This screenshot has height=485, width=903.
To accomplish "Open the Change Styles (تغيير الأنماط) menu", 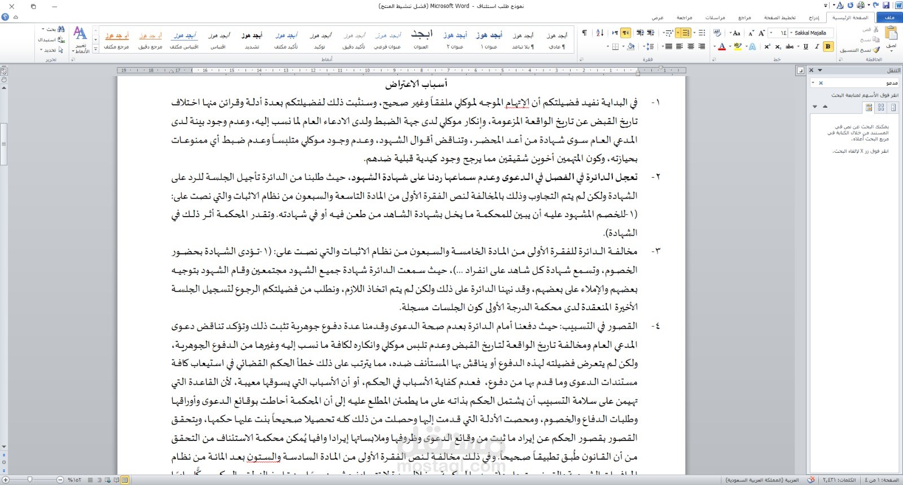I will coord(81,39).
